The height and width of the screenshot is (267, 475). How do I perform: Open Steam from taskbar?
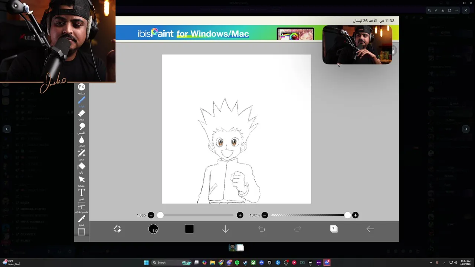pyautogui.click(x=245, y=263)
